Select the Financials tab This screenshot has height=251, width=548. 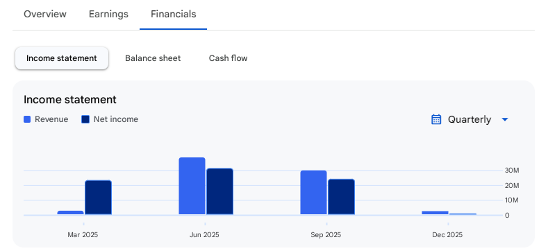pyautogui.click(x=174, y=15)
